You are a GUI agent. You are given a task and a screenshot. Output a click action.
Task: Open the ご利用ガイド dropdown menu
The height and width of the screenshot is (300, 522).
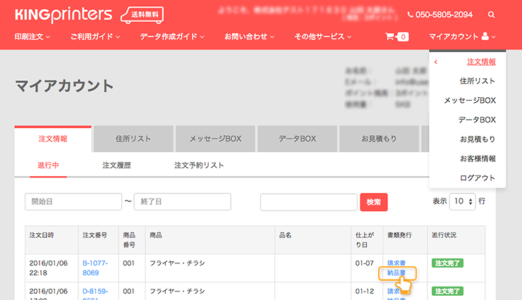click(x=95, y=37)
